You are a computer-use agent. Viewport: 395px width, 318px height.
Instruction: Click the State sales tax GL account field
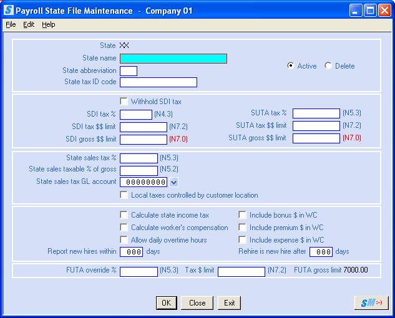(x=144, y=182)
